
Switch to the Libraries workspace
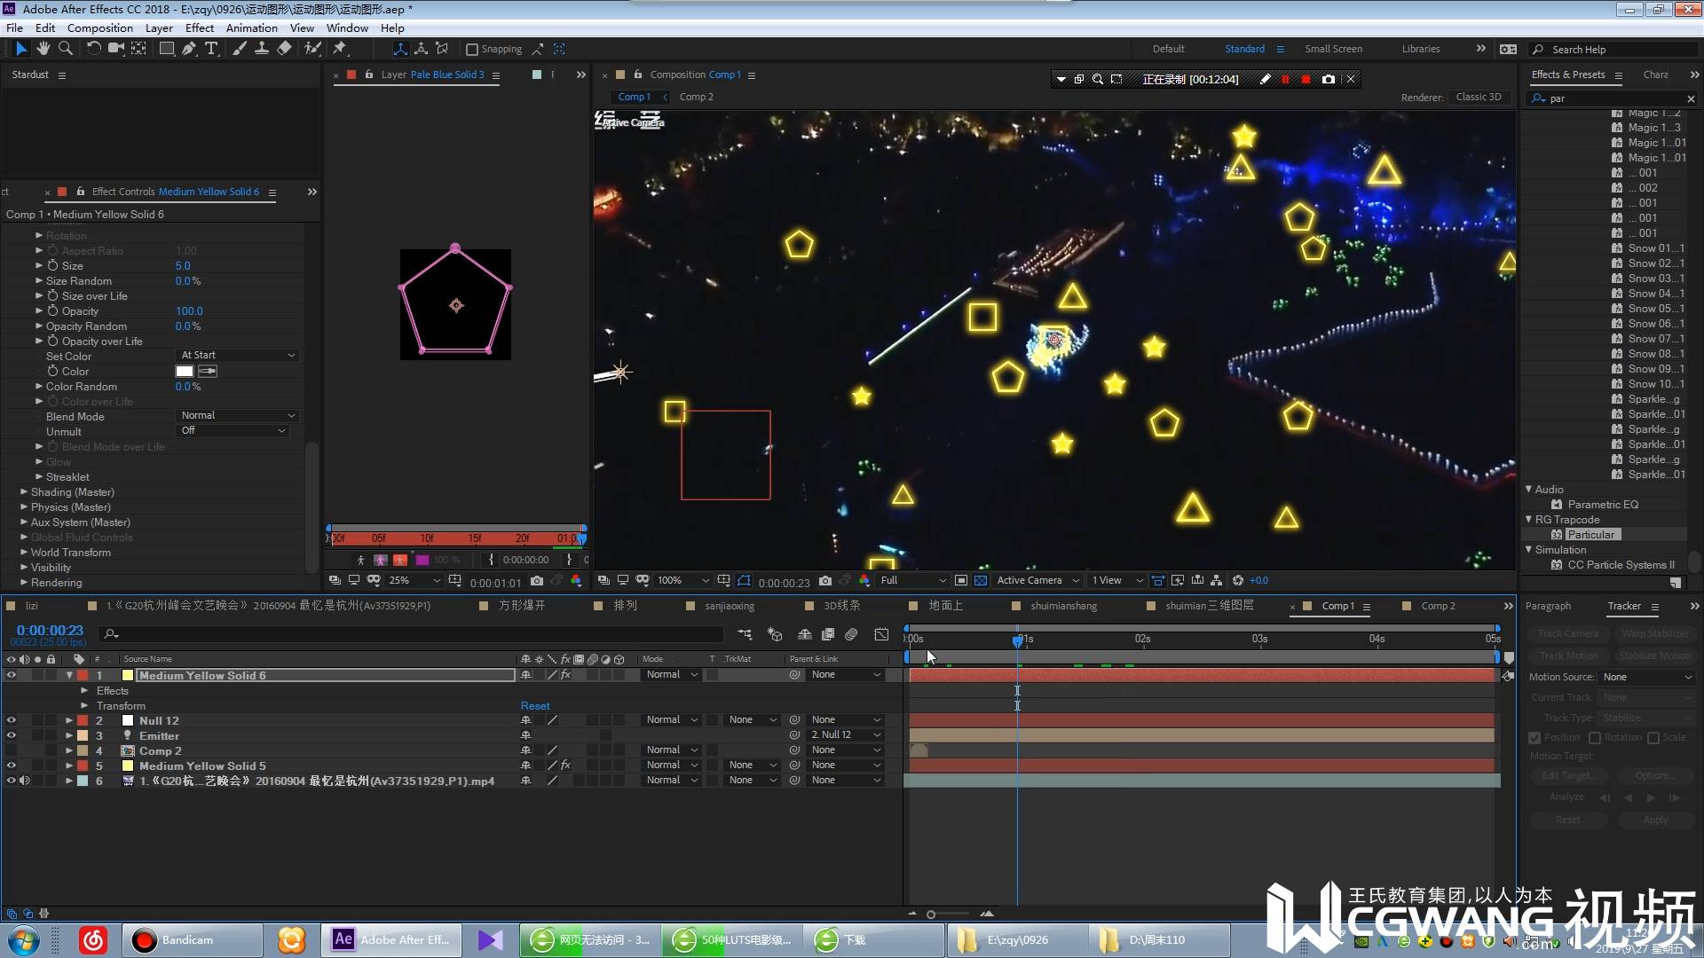tap(1421, 50)
